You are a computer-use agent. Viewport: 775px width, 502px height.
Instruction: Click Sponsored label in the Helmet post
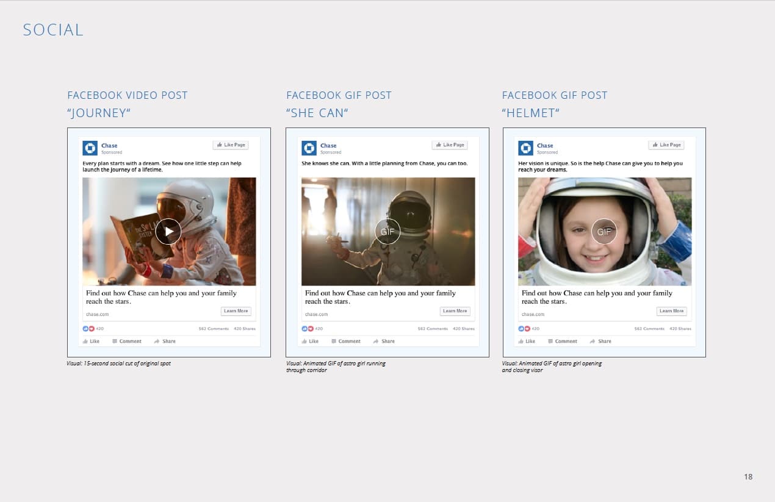click(547, 152)
